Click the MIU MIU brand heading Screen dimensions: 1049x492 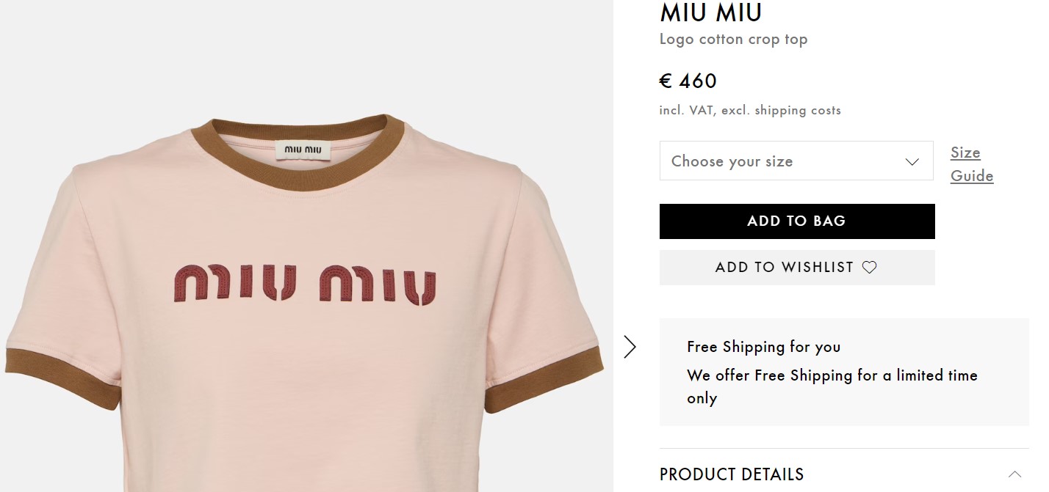tap(710, 12)
